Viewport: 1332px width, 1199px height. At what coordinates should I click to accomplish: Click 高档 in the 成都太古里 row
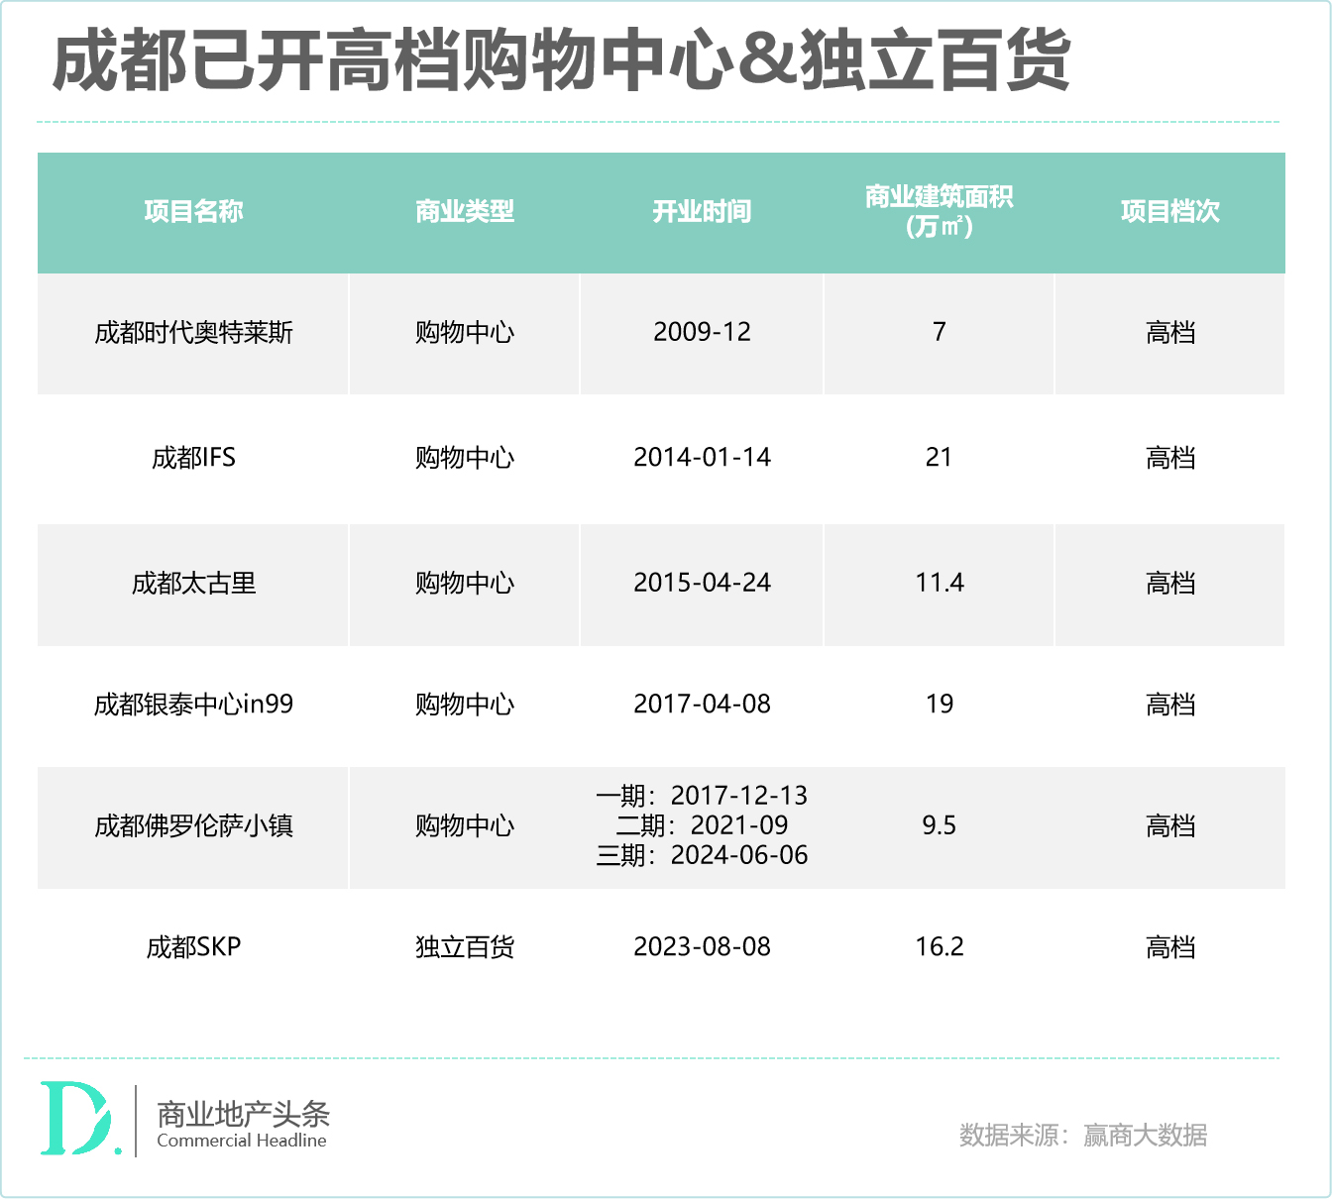point(1170,583)
